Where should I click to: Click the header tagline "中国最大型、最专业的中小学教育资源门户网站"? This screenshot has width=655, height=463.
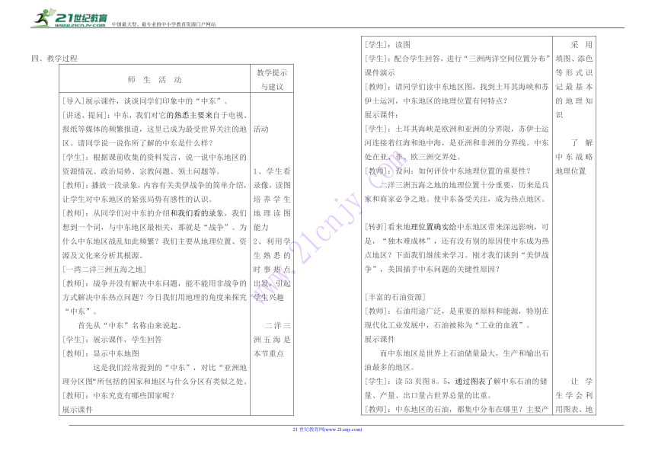coord(164,24)
